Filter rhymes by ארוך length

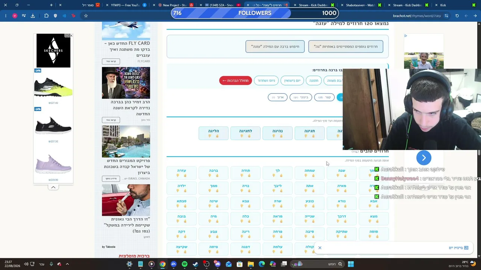click(278, 97)
